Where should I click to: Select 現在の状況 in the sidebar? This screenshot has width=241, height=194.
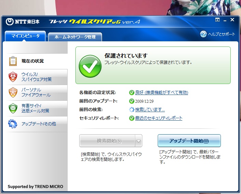37,61
